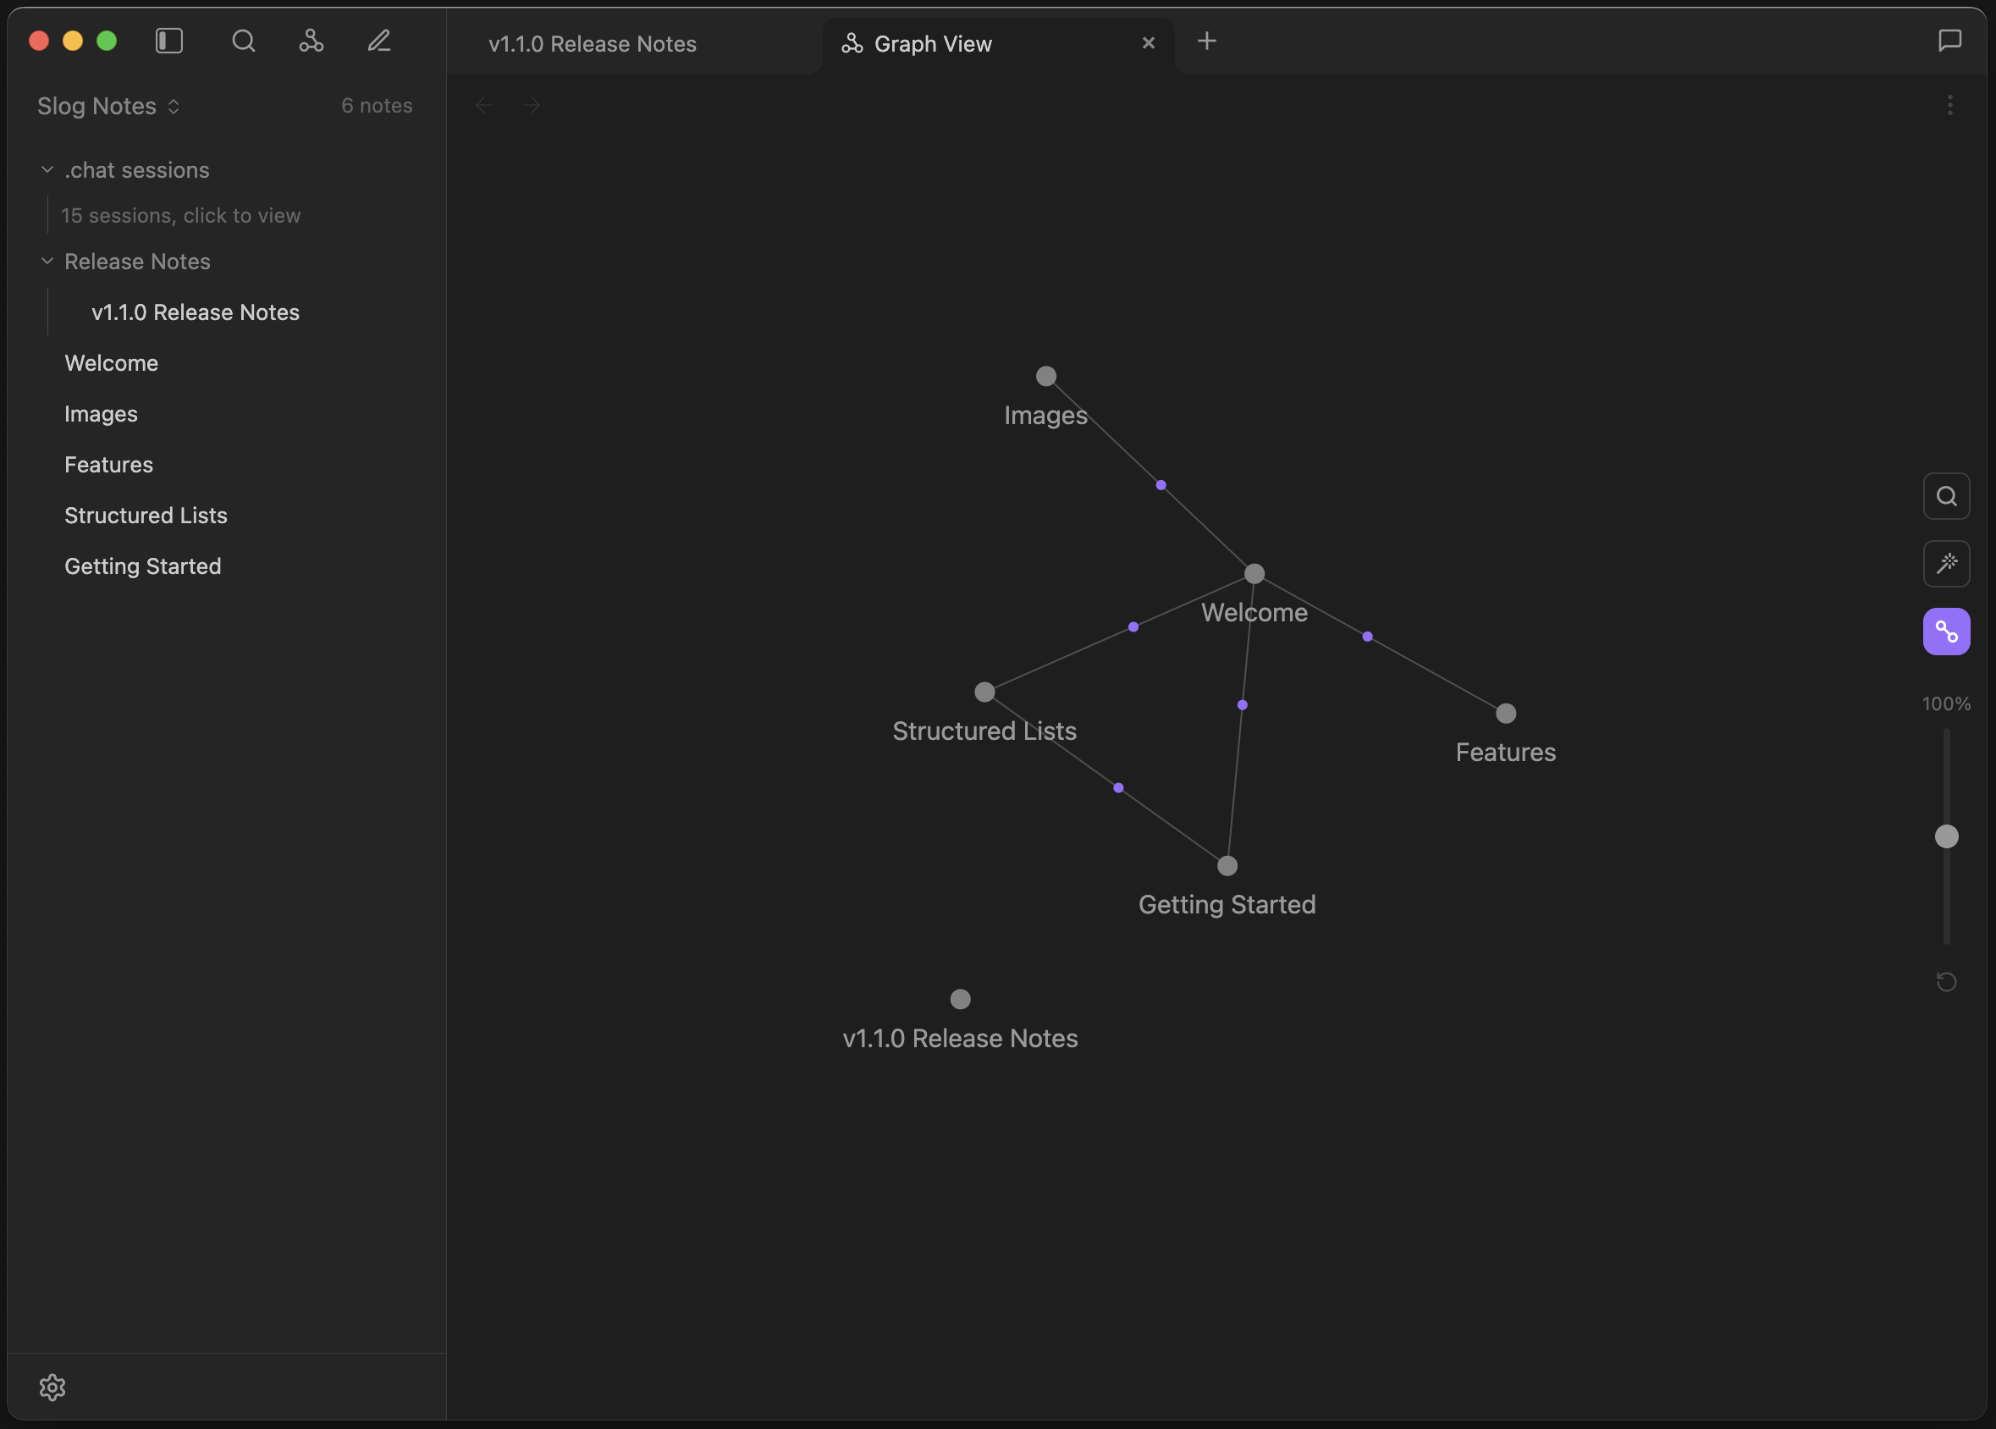Open a new tab with the plus button
Image resolution: width=1996 pixels, height=1429 pixels.
tap(1205, 41)
